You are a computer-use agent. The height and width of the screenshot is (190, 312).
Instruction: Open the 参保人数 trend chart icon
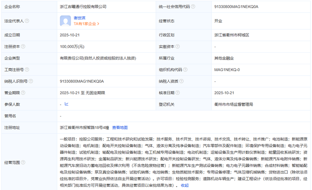(x=66, y=104)
